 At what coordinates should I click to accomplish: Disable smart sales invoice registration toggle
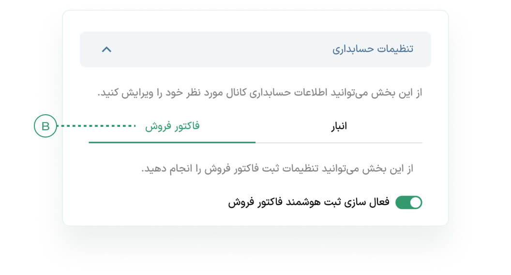[409, 202]
